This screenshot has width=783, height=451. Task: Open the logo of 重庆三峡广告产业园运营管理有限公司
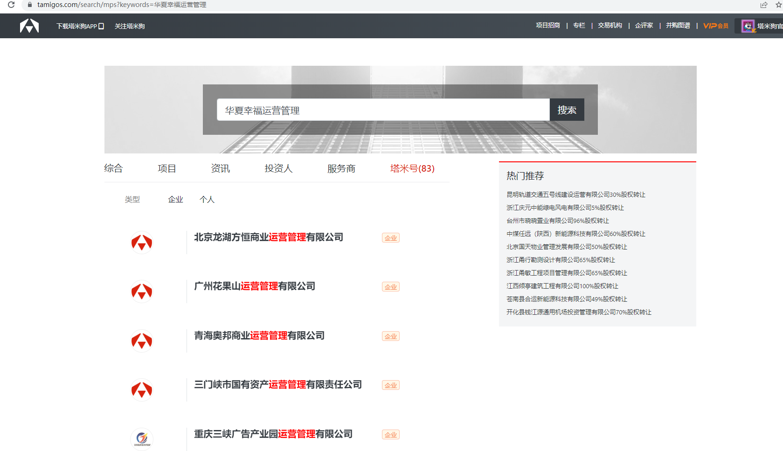click(x=142, y=439)
